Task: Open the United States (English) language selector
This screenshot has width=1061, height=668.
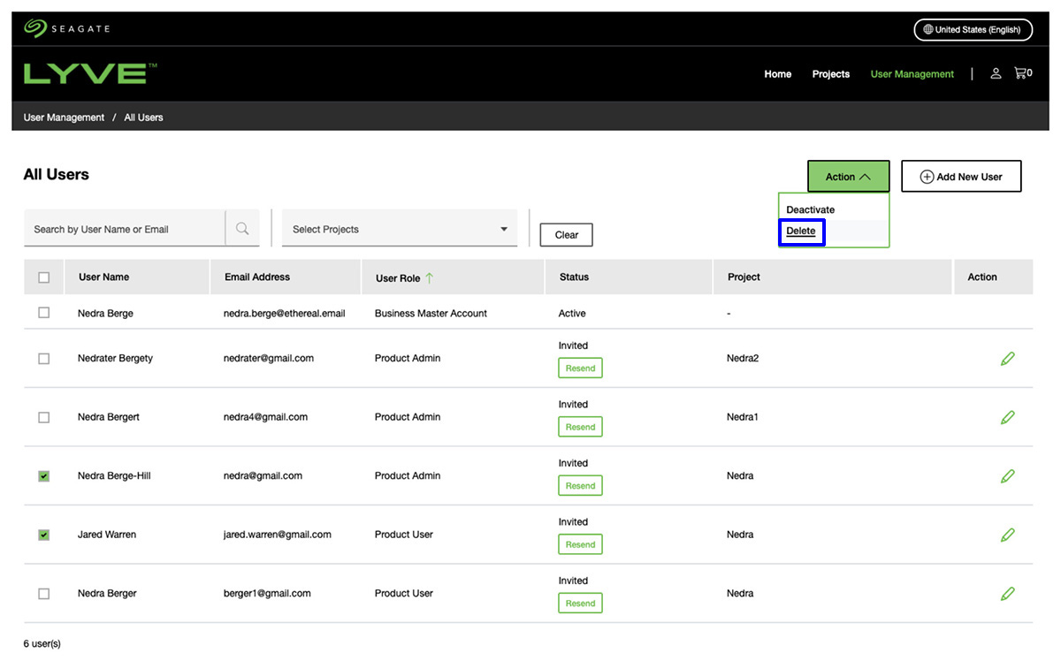Action: click(x=973, y=29)
